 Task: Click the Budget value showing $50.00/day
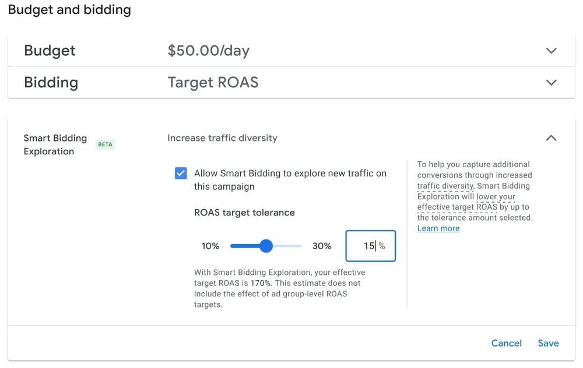pos(209,51)
